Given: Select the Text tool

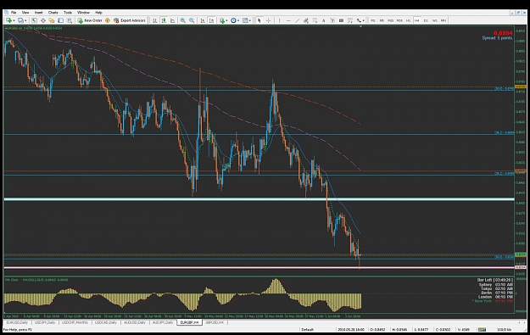Looking at the screenshot, I should 323,20.
